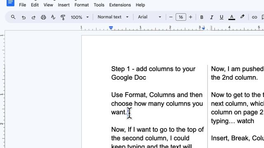
Task: Click the line 'Use Format, Columns and then'
Action: click(x=157, y=95)
